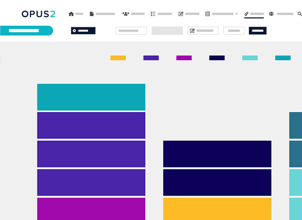Expand the dropdown arrow beside the grid item
302x220 pixels.
click(x=236, y=14)
